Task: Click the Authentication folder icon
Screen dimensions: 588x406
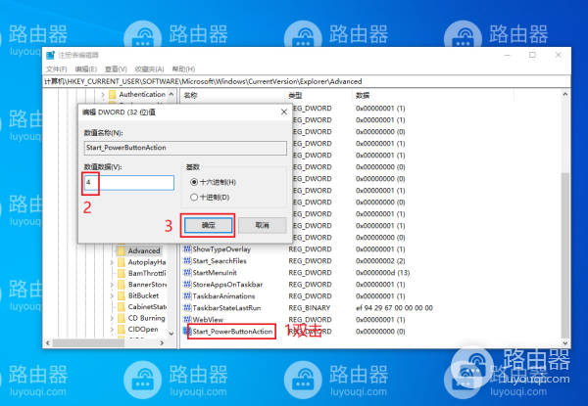Action: point(112,94)
